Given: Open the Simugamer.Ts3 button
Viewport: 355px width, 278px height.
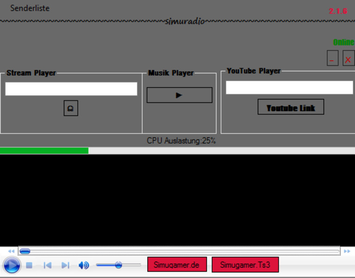Looking at the screenshot, I should (245, 265).
